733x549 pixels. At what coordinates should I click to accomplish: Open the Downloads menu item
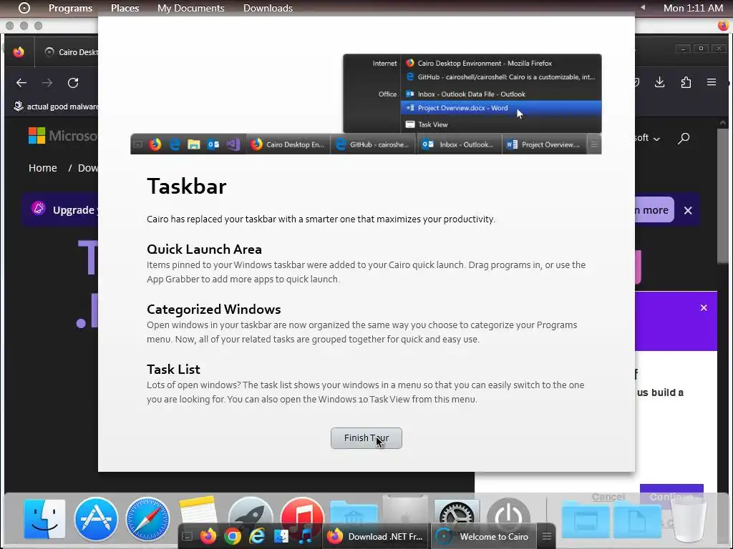pyautogui.click(x=268, y=8)
